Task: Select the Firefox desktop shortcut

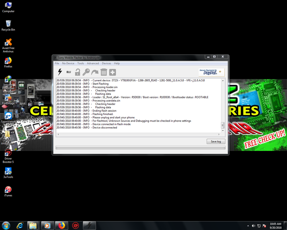Action: pos(8,63)
